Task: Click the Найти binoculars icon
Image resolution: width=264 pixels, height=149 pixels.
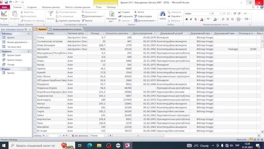Action: pyautogui.click(x=163, y=14)
